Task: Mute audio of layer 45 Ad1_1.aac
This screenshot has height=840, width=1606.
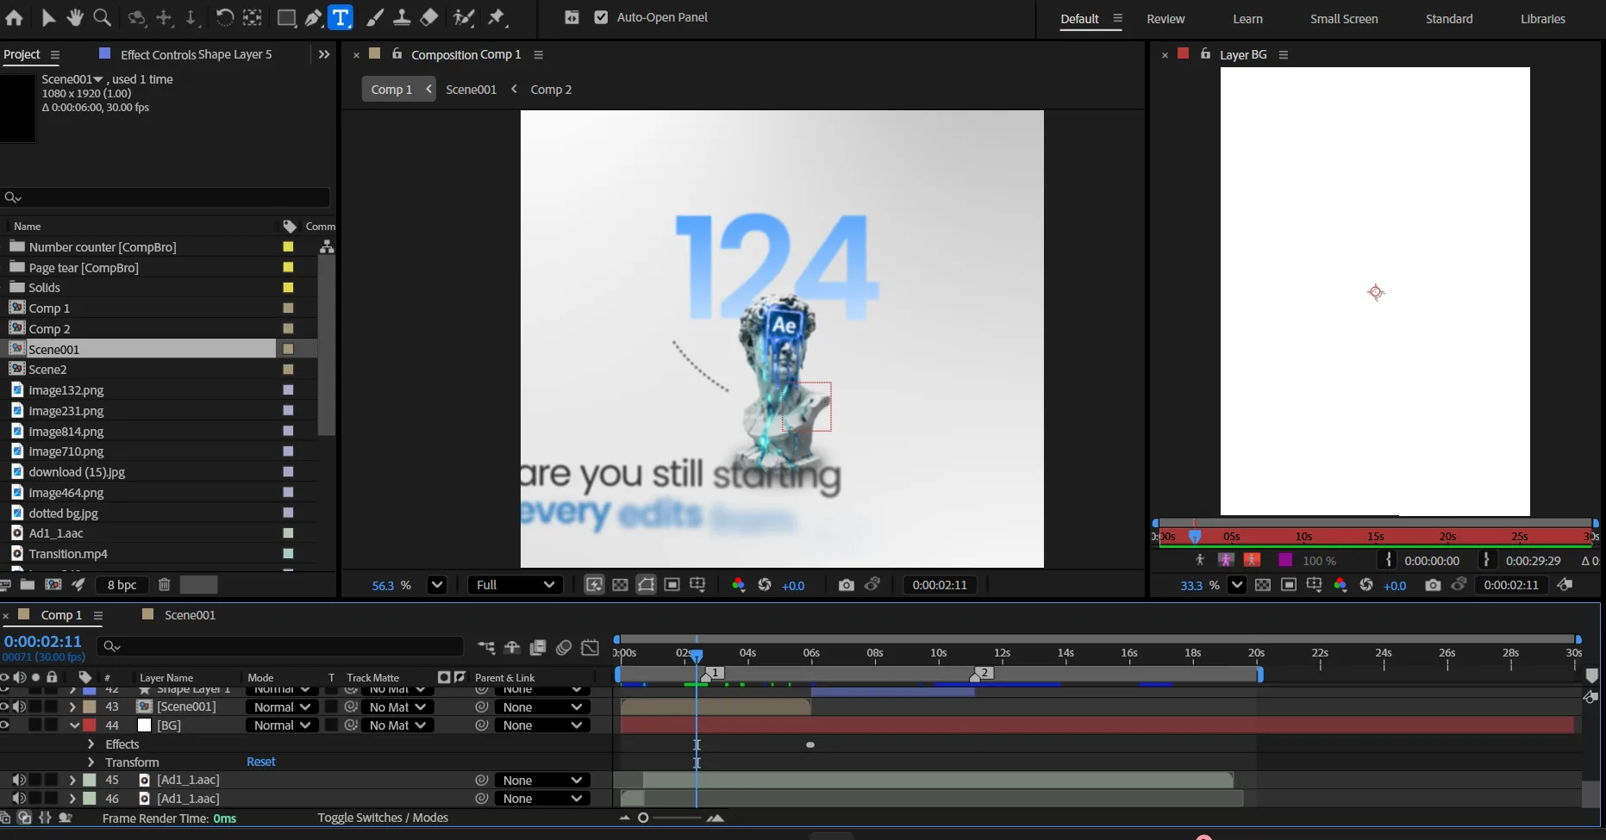Action: [19, 780]
